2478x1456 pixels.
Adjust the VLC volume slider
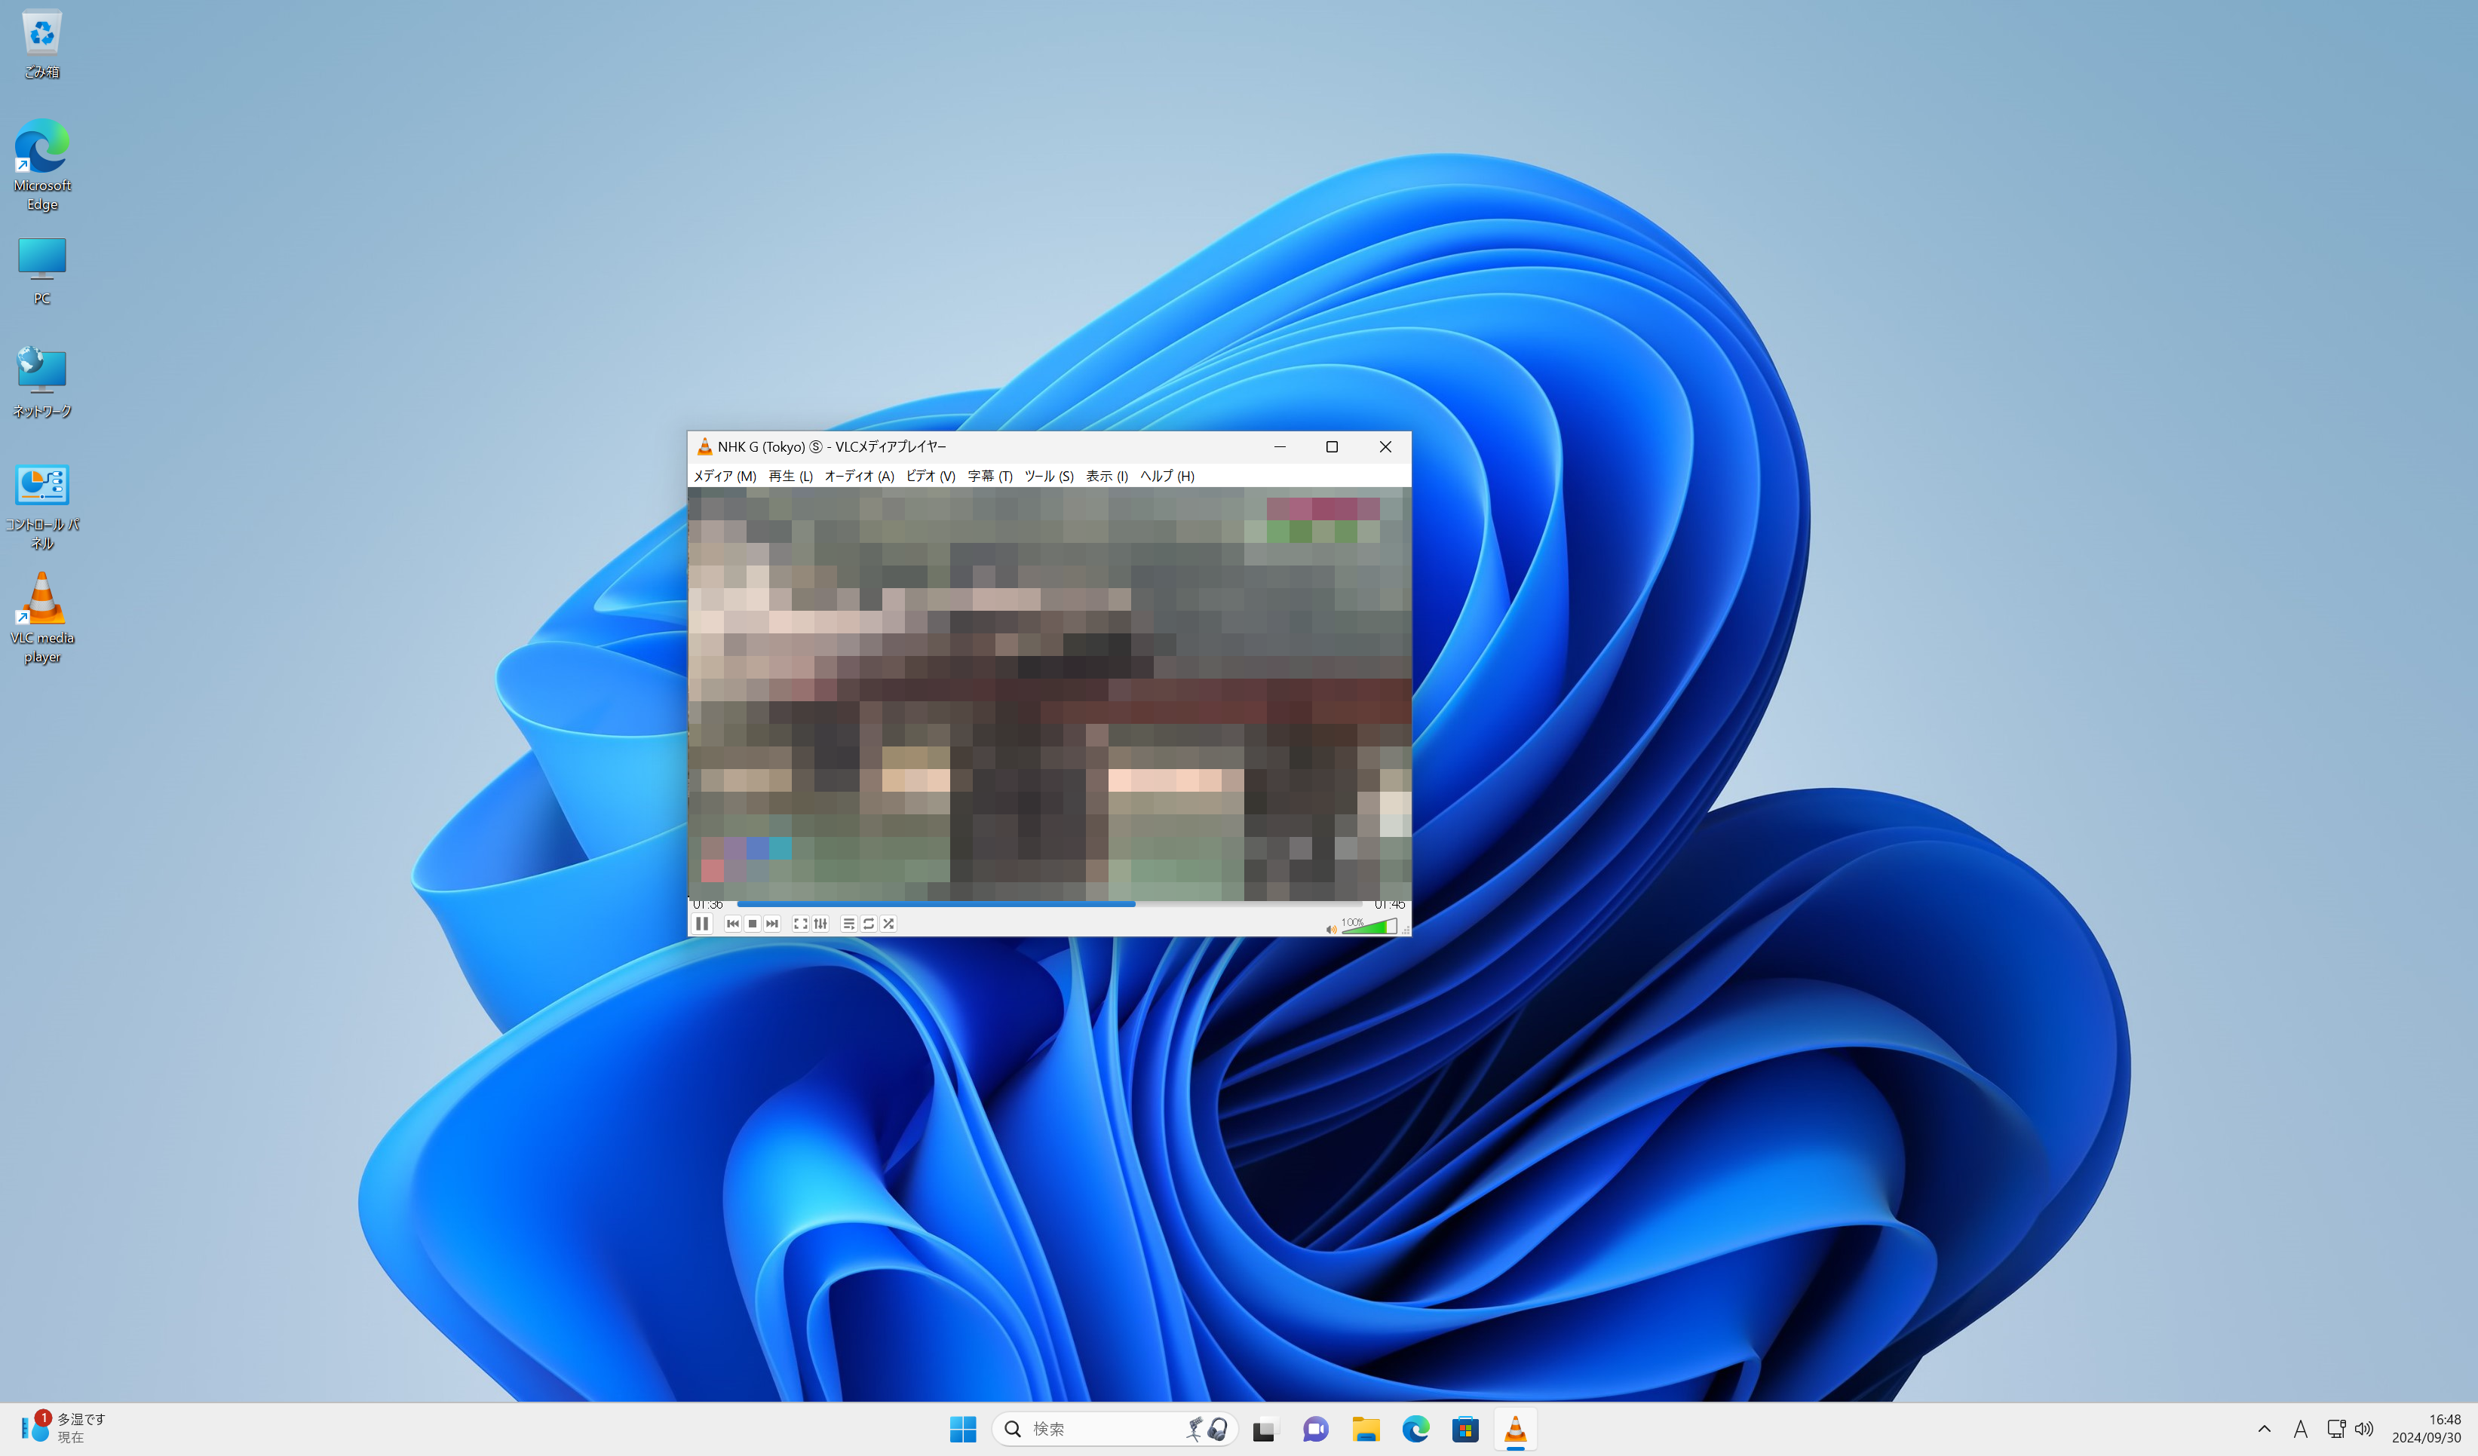tap(1369, 927)
